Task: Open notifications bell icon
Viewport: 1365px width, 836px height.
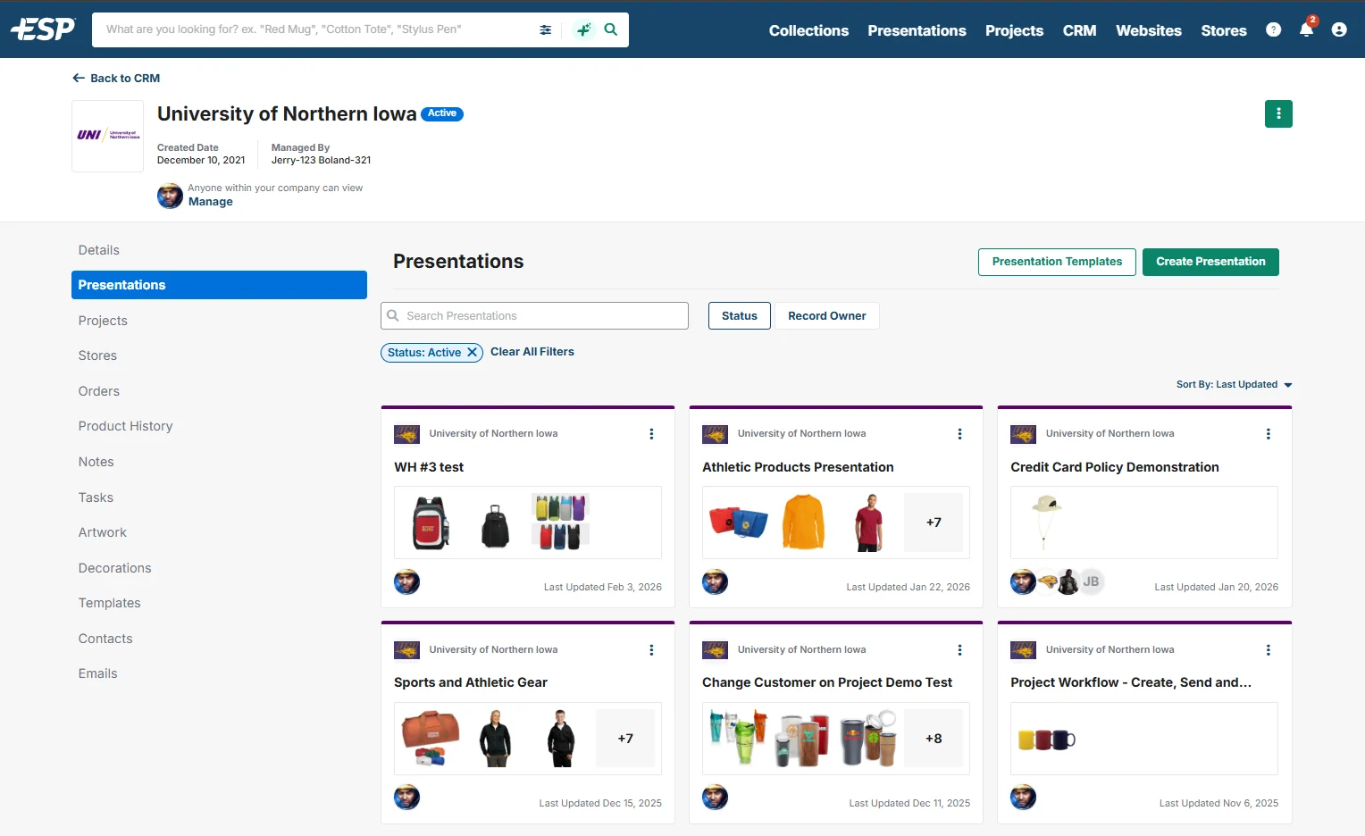Action: 1306,29
